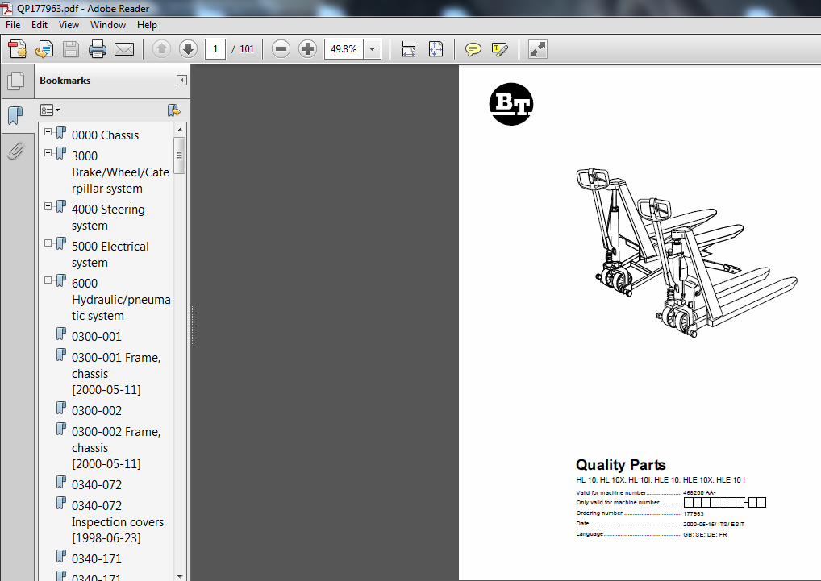This screenshot has height=581, width=821.
Task: Click the Zoom In plus button
Action: [307, 49]
